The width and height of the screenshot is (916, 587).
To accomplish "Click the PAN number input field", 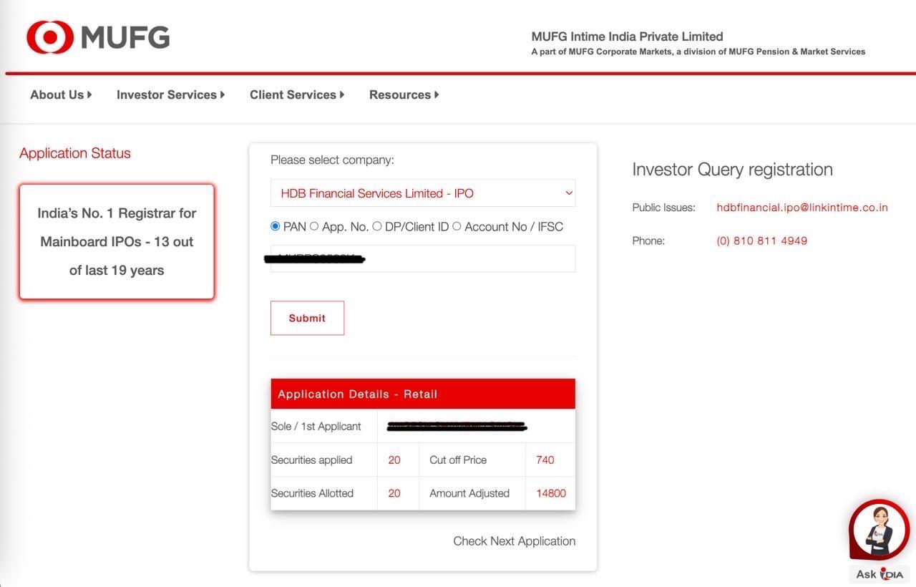I will click(422, 258).
